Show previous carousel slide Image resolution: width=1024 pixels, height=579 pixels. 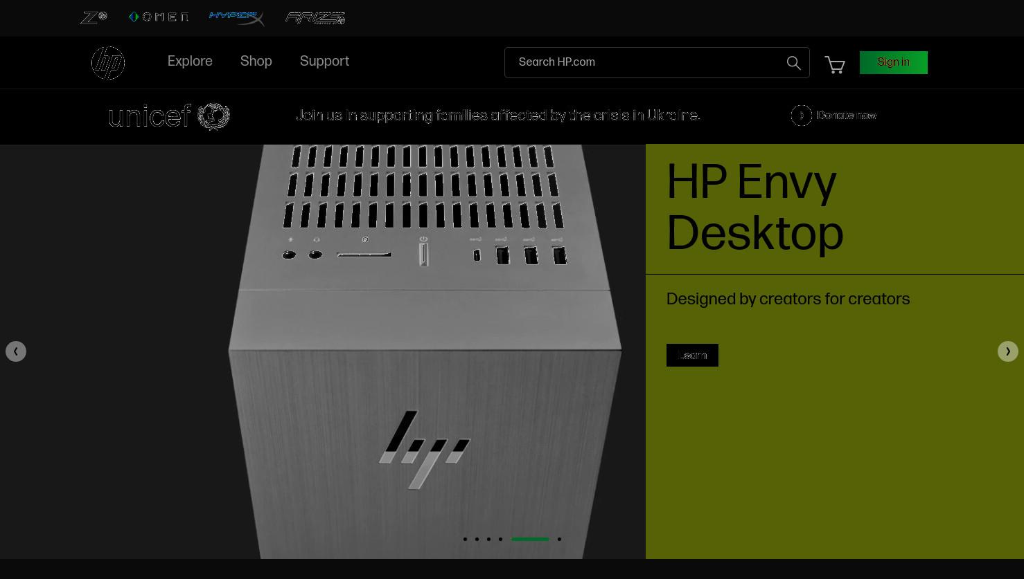(16, 351)
